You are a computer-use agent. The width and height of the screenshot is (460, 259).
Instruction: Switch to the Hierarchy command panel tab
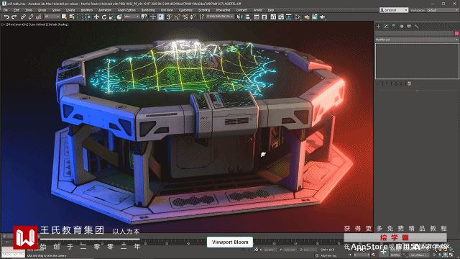coord(394,27)
